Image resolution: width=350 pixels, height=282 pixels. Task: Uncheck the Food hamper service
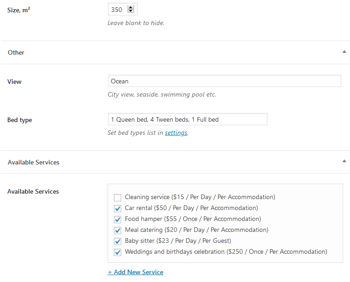pyautogui.click(x=118, y=220)
